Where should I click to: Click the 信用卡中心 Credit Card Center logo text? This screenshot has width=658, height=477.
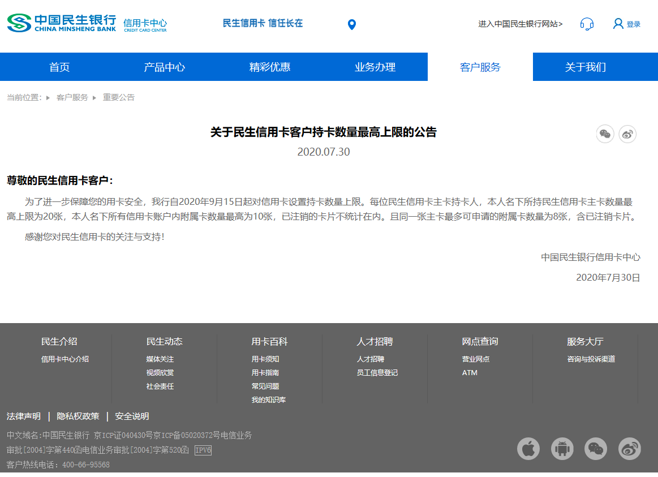[145, 25]
